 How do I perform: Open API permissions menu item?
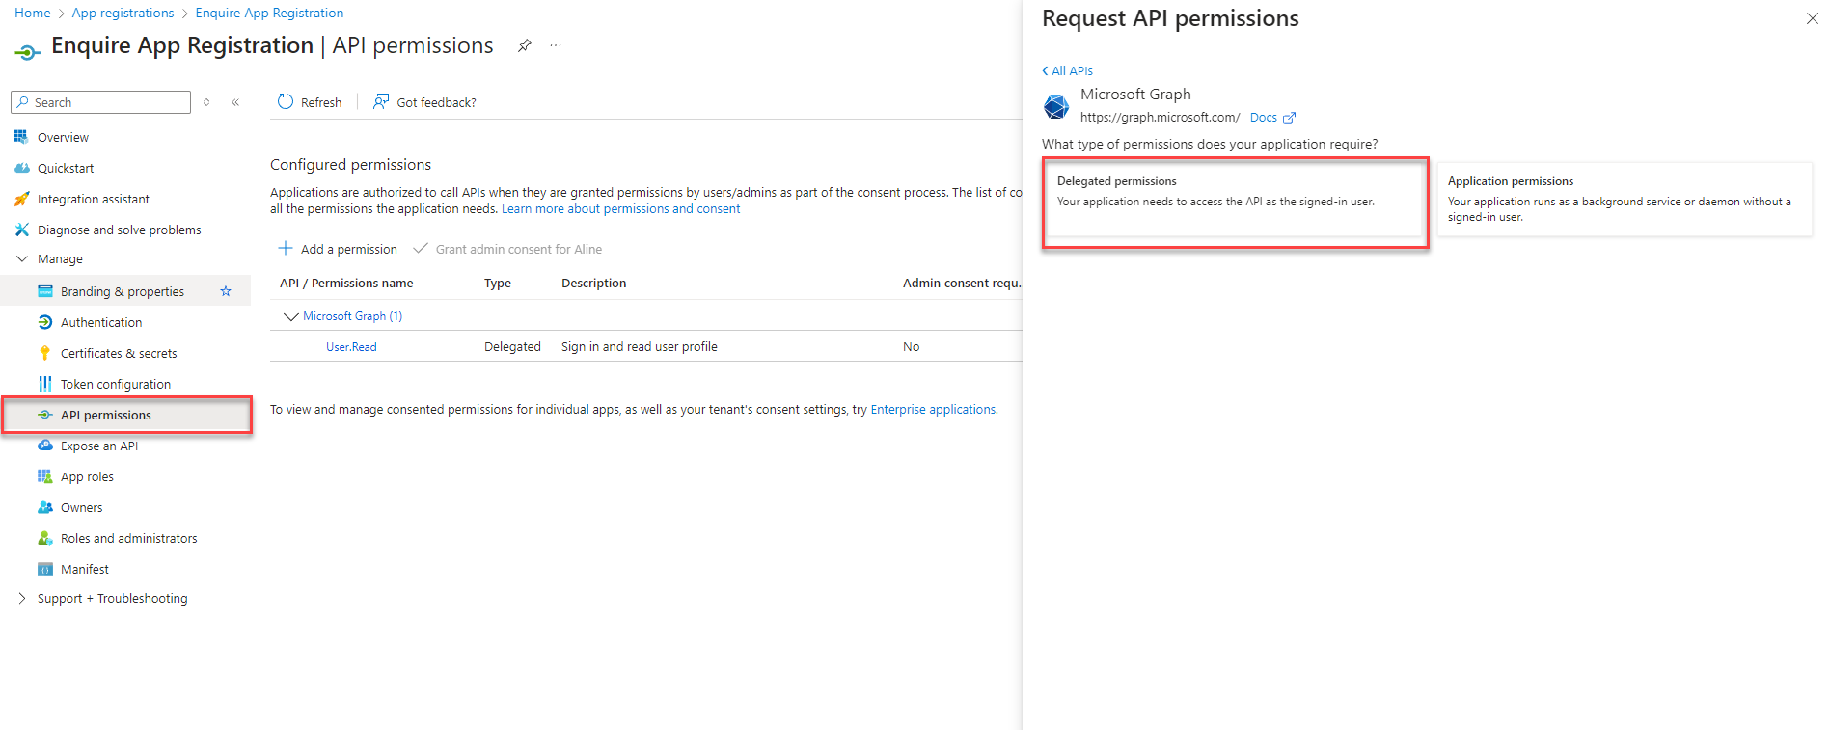click(126, 415)
